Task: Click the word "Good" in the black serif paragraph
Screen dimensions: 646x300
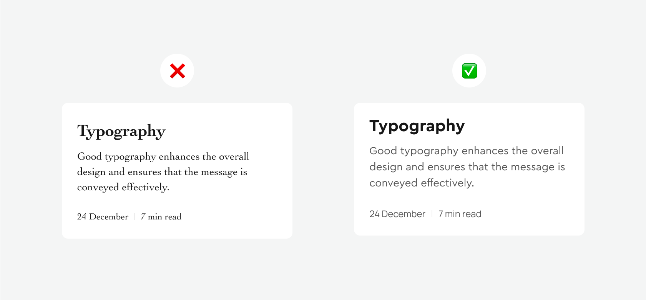Action: tap(90, 157)
